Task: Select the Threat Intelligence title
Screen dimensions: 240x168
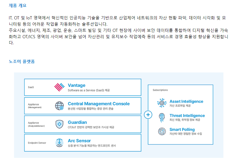Action: tap(187, 115)
